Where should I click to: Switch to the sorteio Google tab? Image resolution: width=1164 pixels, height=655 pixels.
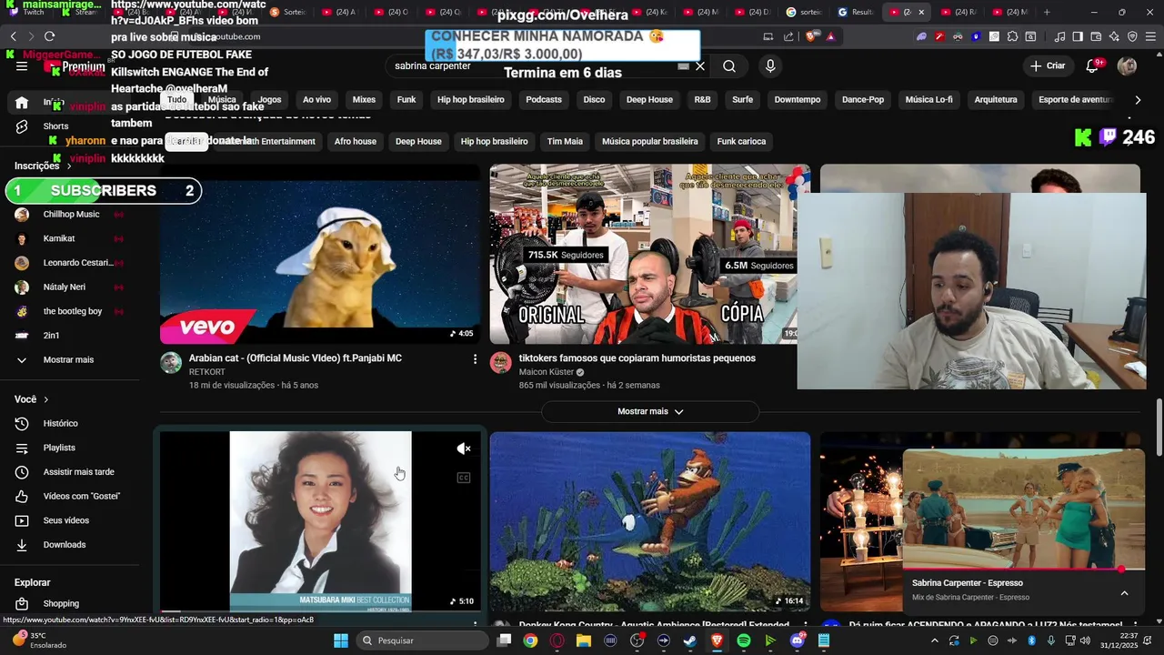[804, 12]
